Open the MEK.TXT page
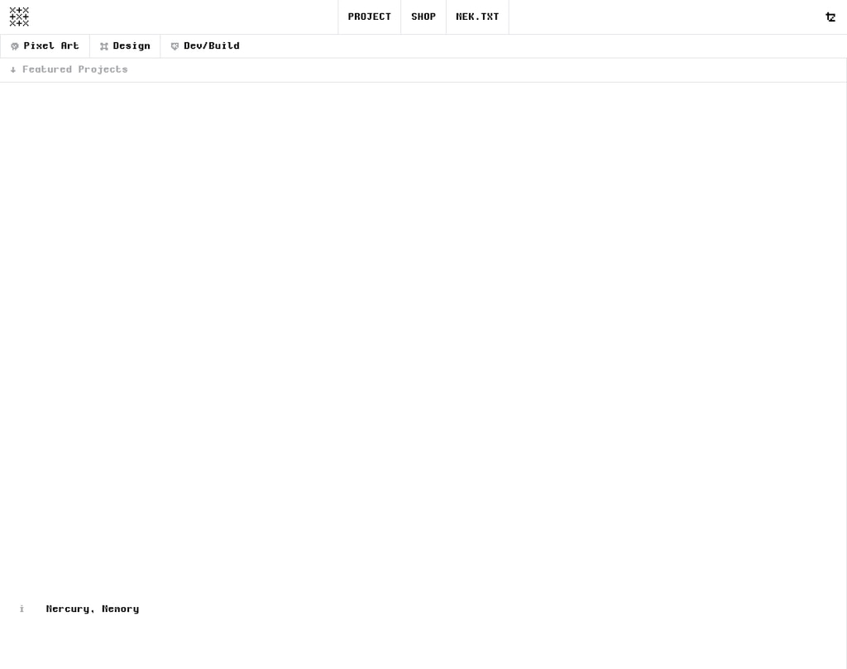The image size is (847, 669). [x=477, y=17]
